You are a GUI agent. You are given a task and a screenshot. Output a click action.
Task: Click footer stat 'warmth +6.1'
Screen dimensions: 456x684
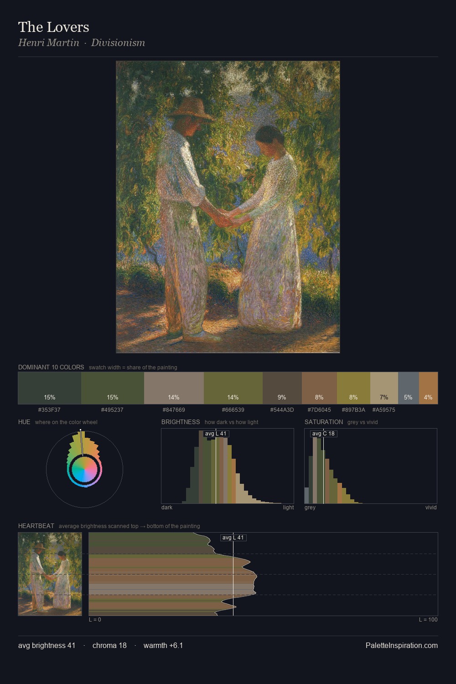pyautogui.click(x=163, y=645)
